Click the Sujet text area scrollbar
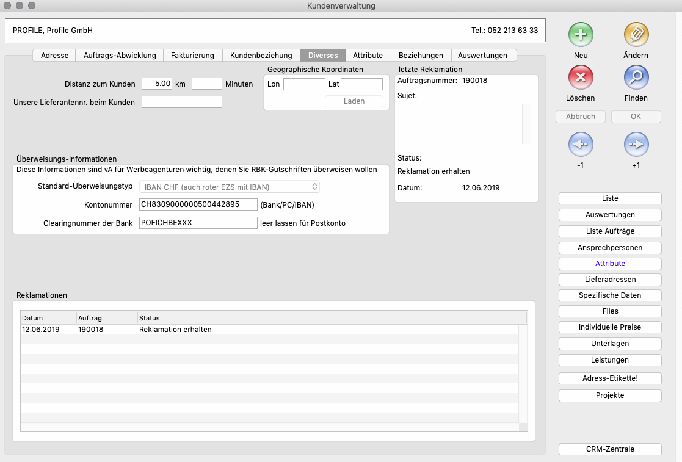This screenshot has width=682, height=462. click(526, 124)
